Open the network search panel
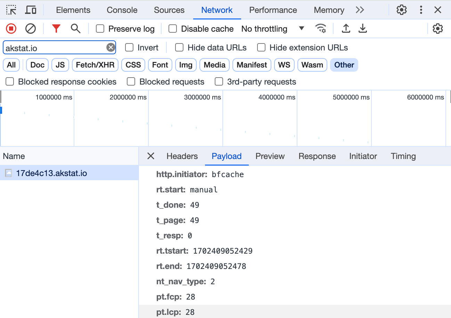 tap(75, 29)
